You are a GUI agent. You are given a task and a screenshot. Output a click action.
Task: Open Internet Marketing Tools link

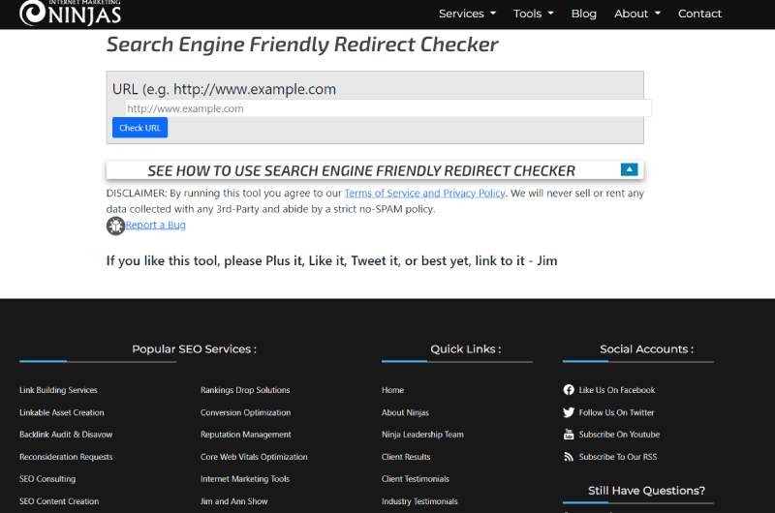(245, 479)
